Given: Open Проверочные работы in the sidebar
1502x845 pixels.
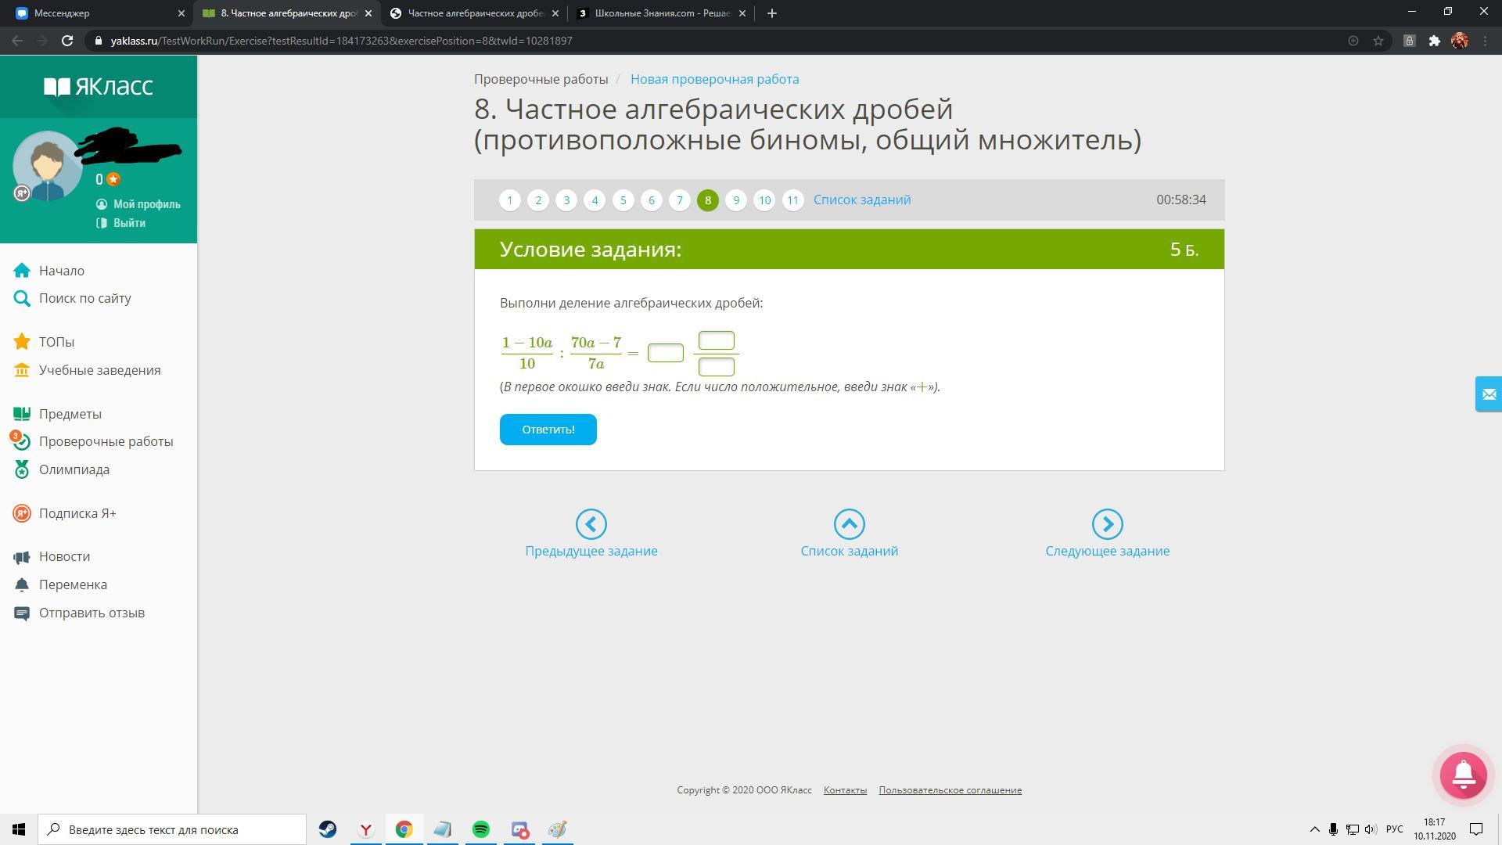Looking at the screenshot, I should [106, 441].
